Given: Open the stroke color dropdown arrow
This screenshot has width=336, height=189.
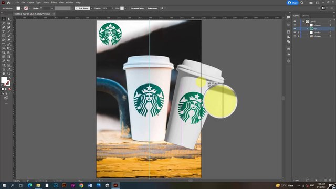Looking at the screenshot, I should point(29,8).
